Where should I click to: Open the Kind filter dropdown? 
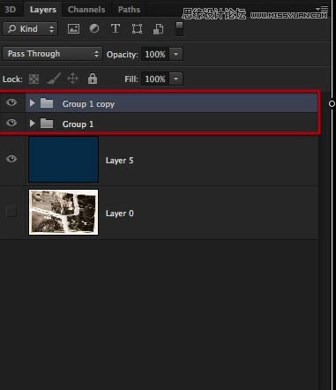[30, 29]
